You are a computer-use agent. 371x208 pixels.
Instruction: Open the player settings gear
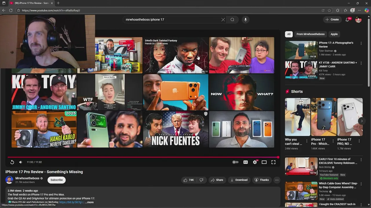255,162
